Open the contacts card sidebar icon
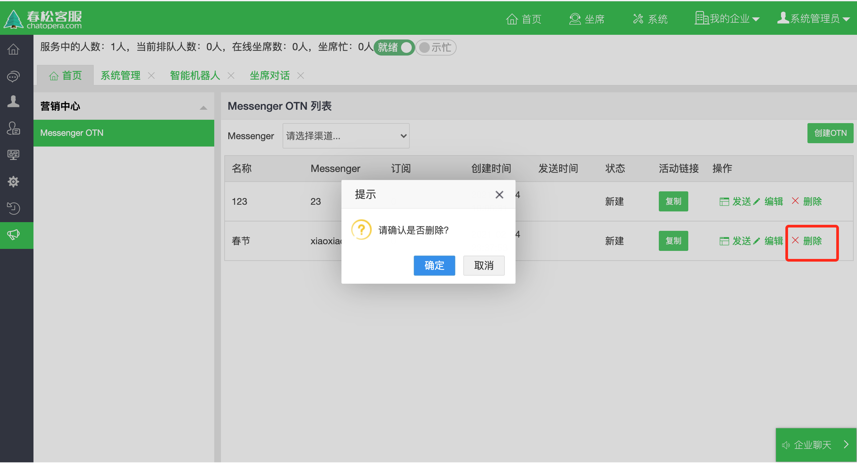 pyautogui.click(x=13, y=128)
